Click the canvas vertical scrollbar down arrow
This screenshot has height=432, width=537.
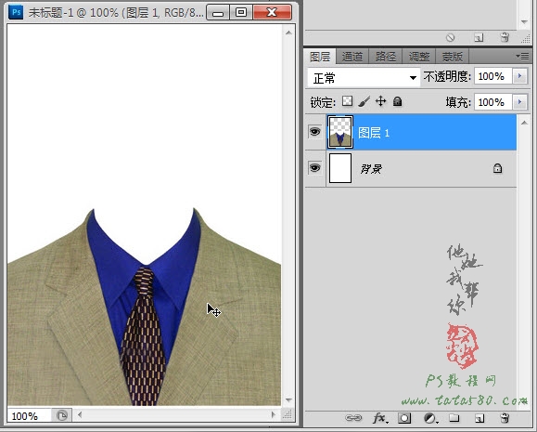click(x=288, y=400)
